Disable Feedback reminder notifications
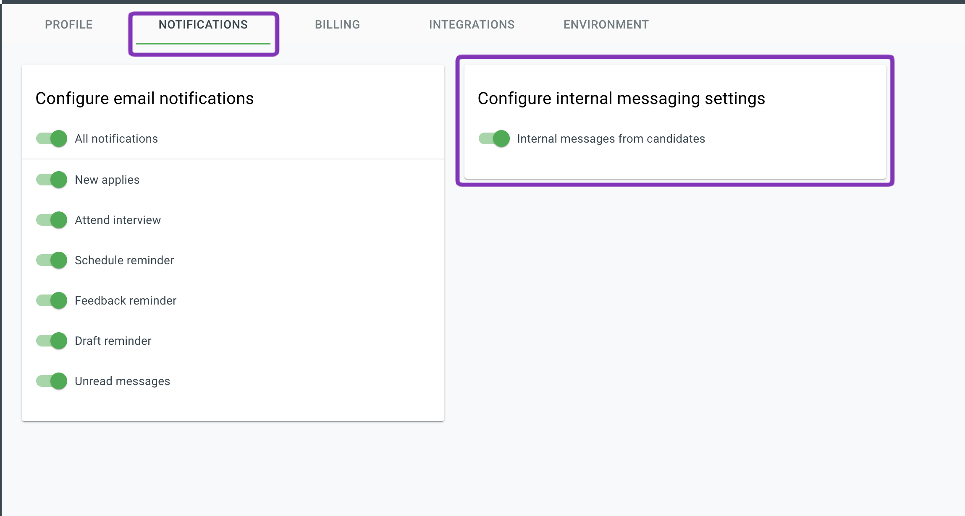This screenshot has height=516, width=965. [x=52, y=300]
